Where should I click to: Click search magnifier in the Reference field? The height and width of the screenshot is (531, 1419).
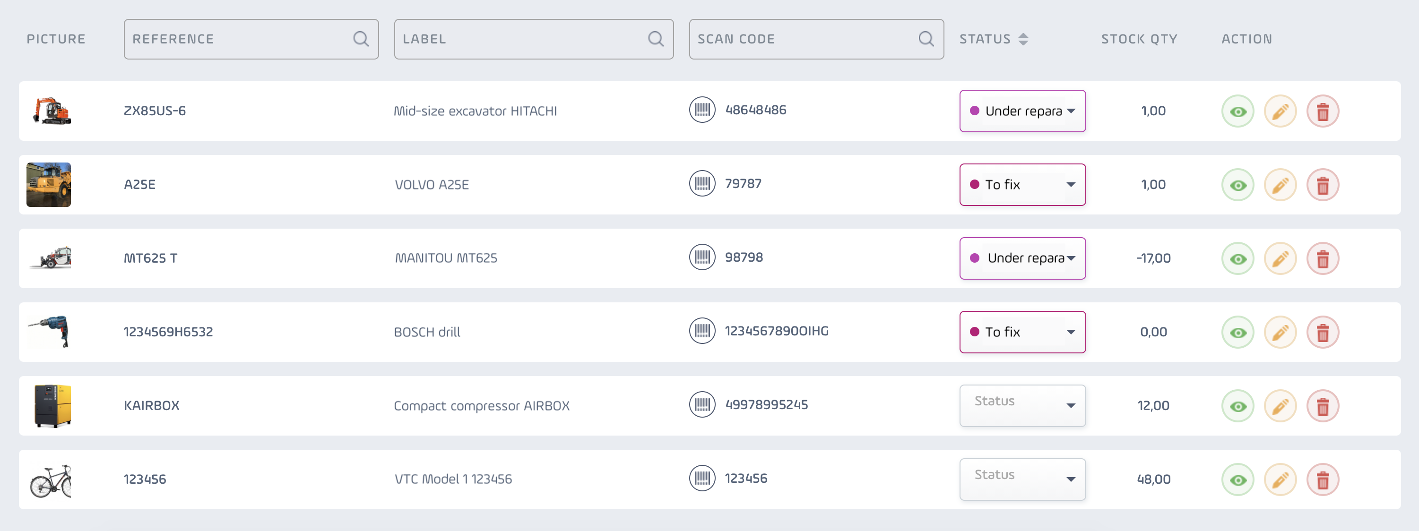pyautogui.click(x=361, y=39)
